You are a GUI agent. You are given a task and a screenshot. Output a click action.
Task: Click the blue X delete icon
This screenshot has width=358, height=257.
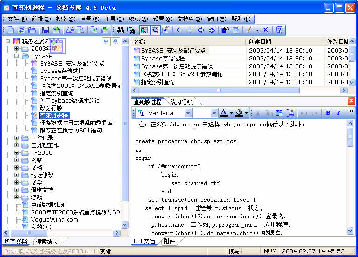[x=266, y=30]
